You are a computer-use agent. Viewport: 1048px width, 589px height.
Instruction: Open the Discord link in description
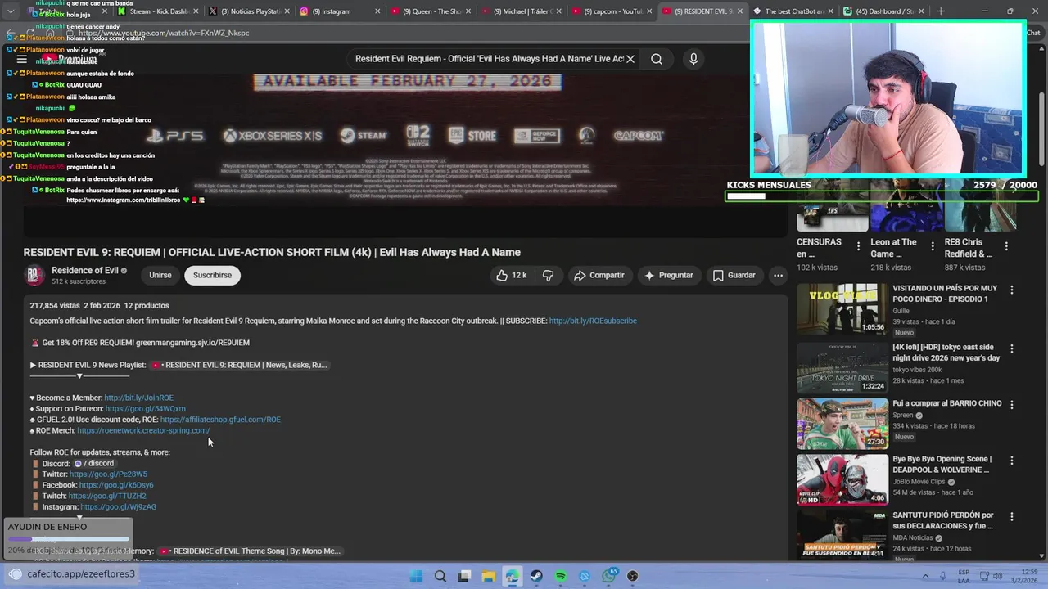(x=94, y=464)
